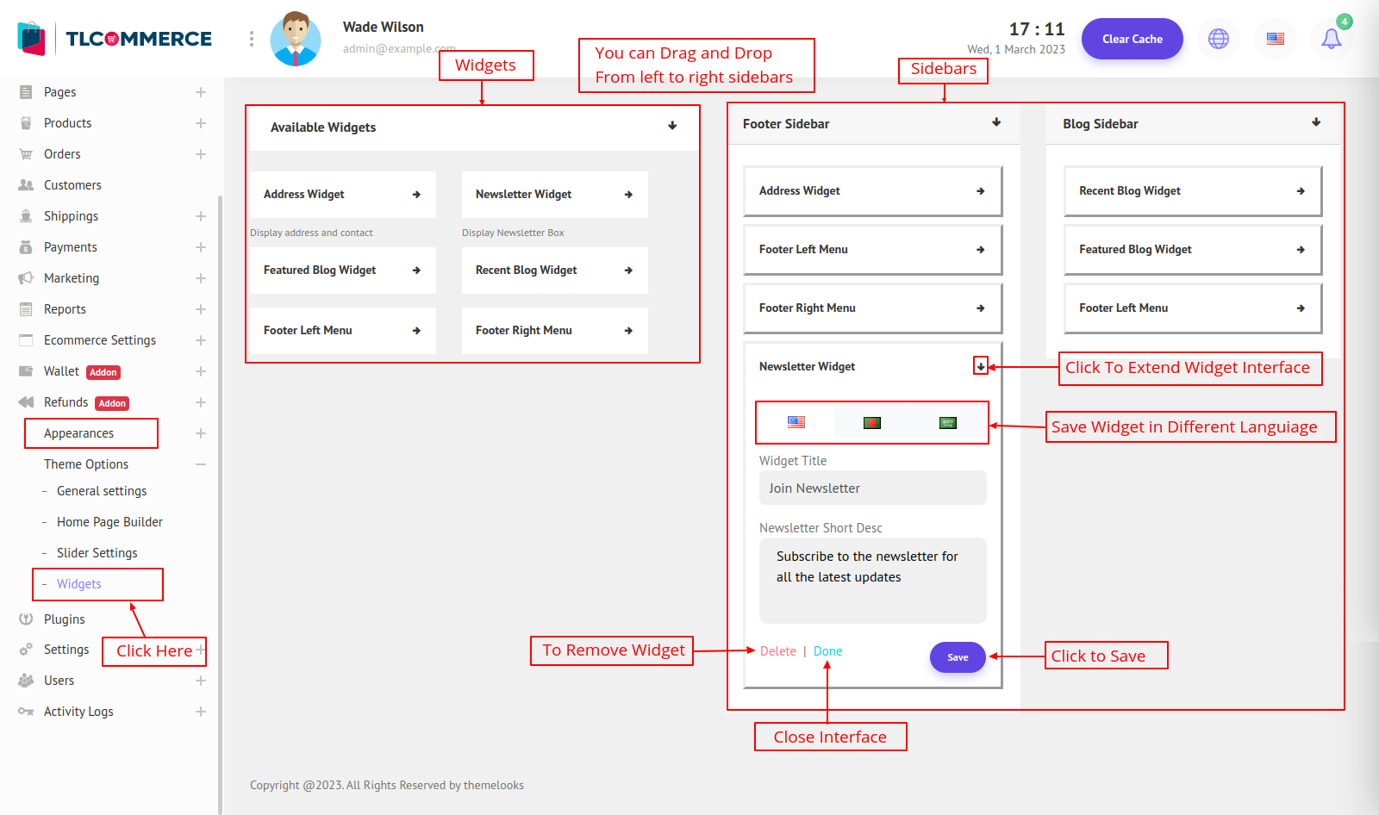Select the US flag language tab in Newsletter Widget
This screenshot has height=815, width=1379.
tap(796, 423)
